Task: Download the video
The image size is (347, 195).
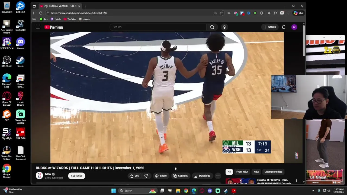Action: tap(202, 176)
